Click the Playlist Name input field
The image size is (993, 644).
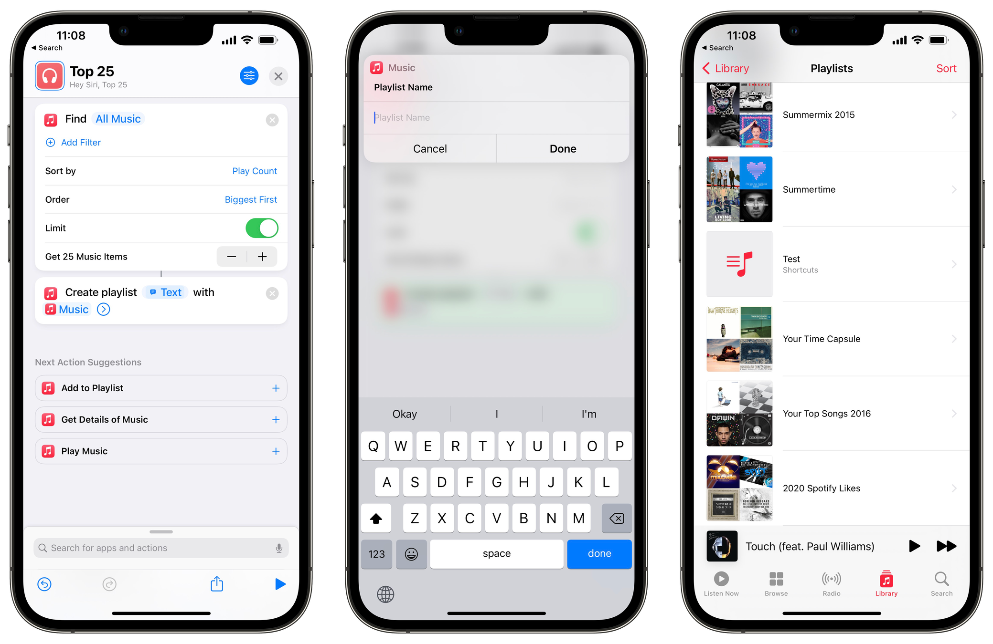[497, 117]
